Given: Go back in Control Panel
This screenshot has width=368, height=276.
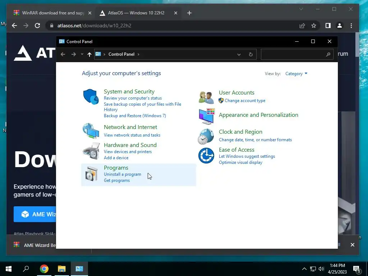Looking at the screenshot, I should pos(63,54).
